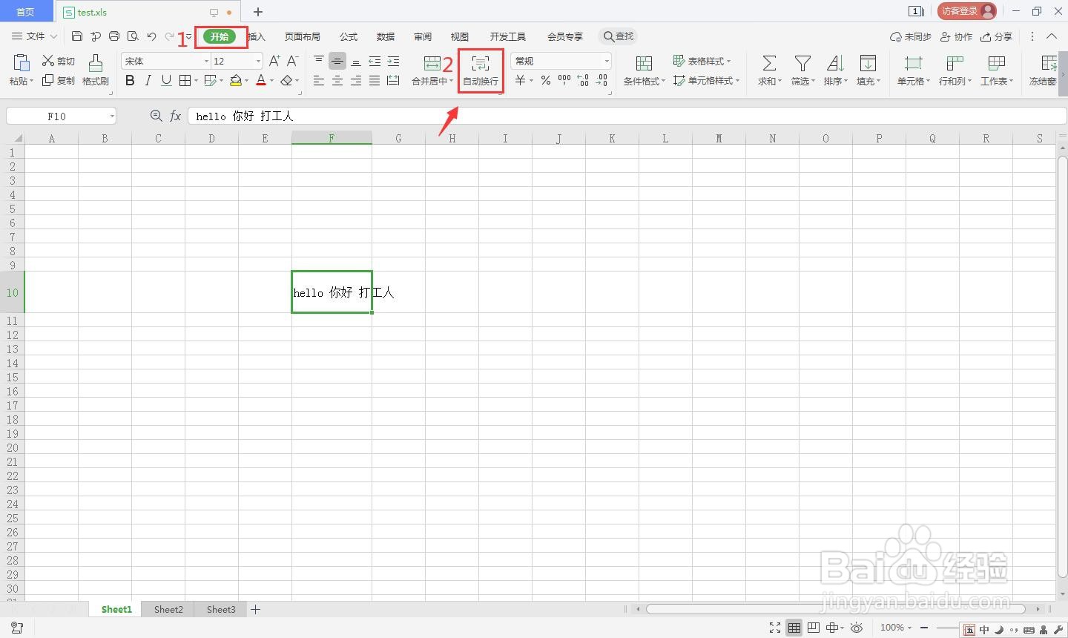
Task: Toggle Italic formatting (I)
Action: (148, 80)
